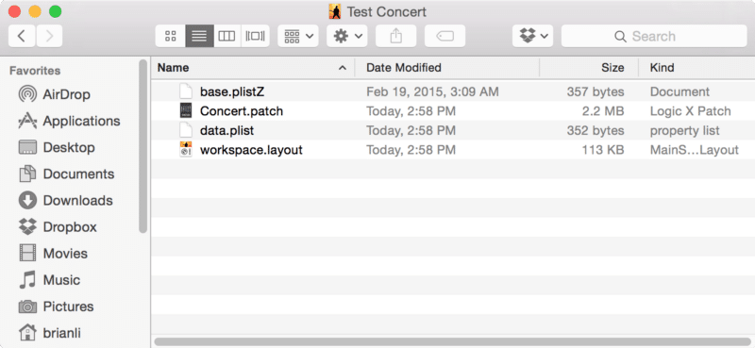Image resolution: width=755 pixels, height=348 pixels.
Task: Click the Edit Tags toolbar button
Action: pos(445,36)
